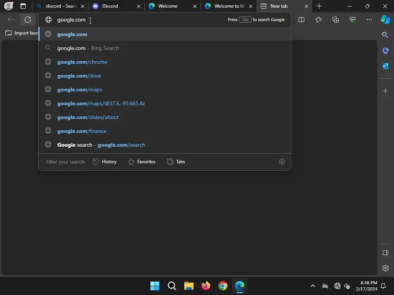Viewport: 394px width, 295px height.
Task: Filter suggestions by History
Action: tap(105, 162)
